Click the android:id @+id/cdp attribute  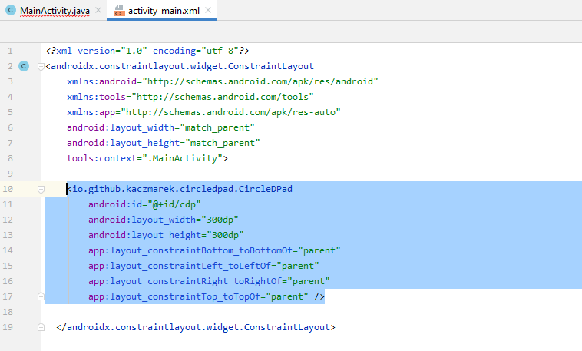tap(144, 204)
